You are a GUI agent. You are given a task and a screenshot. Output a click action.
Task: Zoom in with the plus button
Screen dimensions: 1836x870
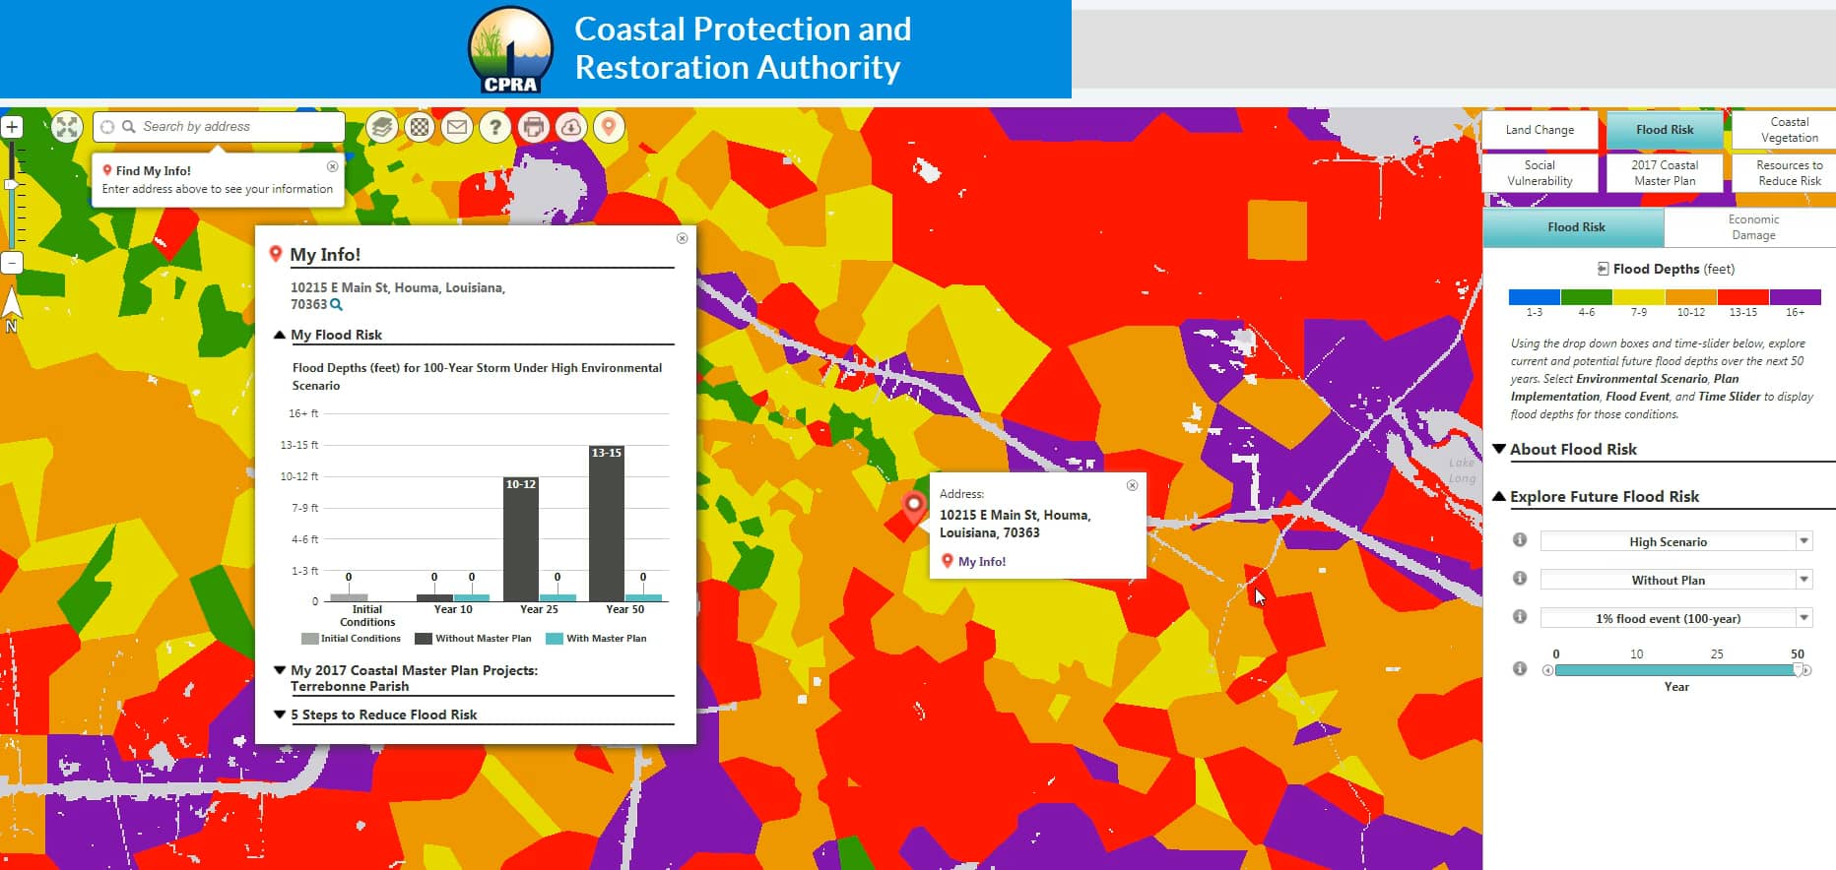pyautogui.click(x=12, y=127)
